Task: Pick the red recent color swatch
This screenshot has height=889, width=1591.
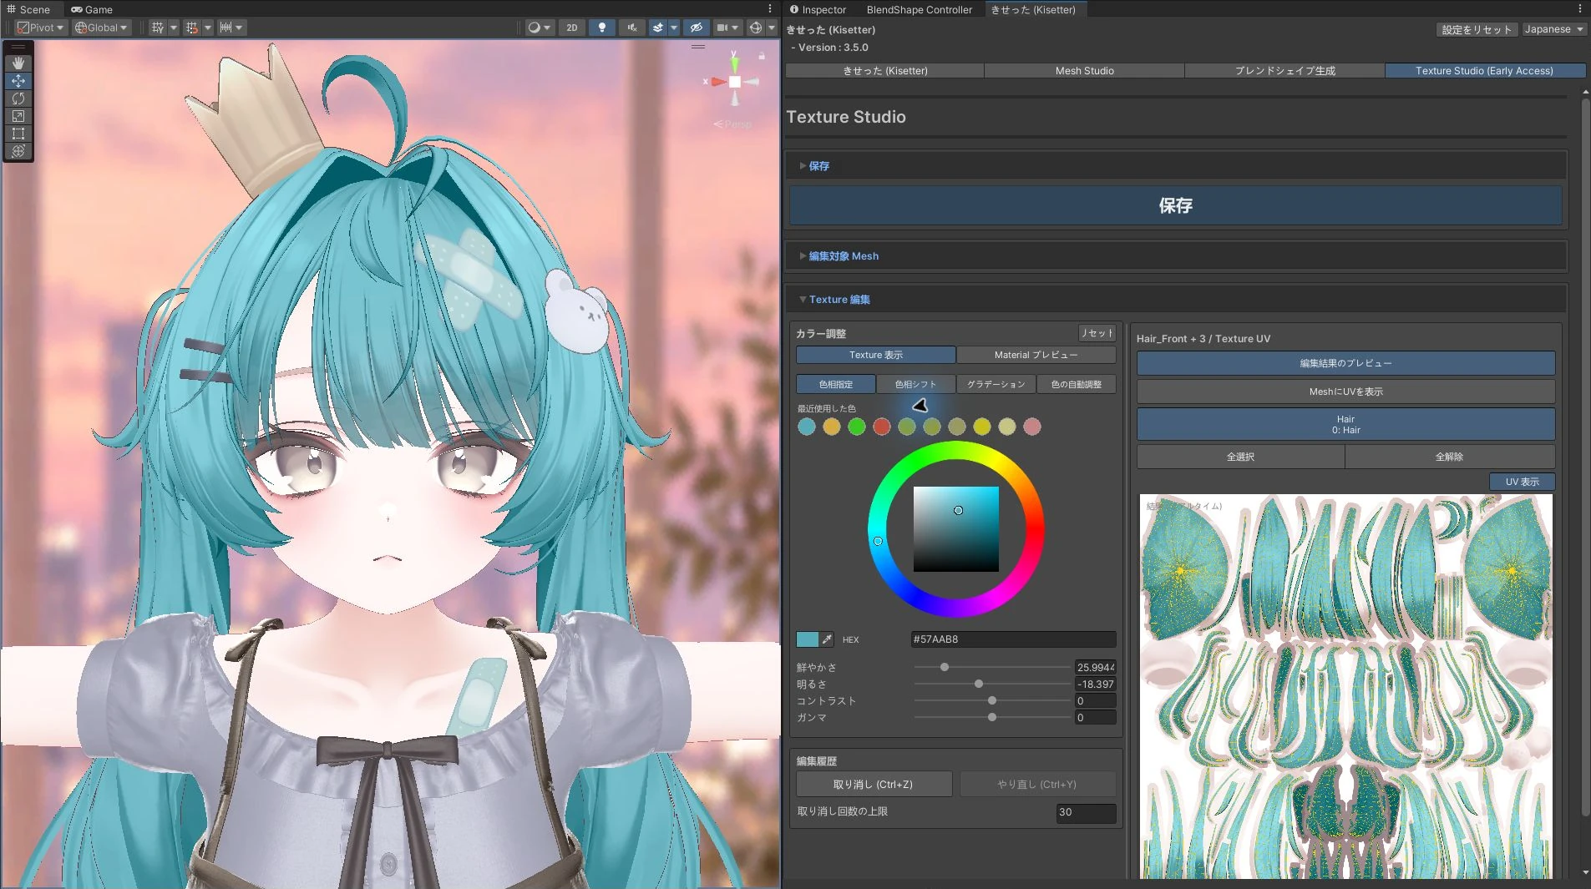Action: (881, 427)
